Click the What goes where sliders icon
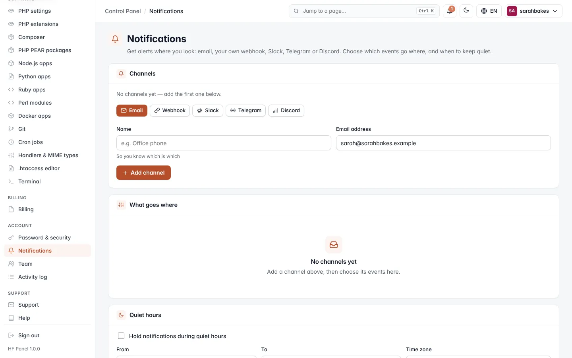This screenshot has width=572, height=358. (x=121, y=205)
